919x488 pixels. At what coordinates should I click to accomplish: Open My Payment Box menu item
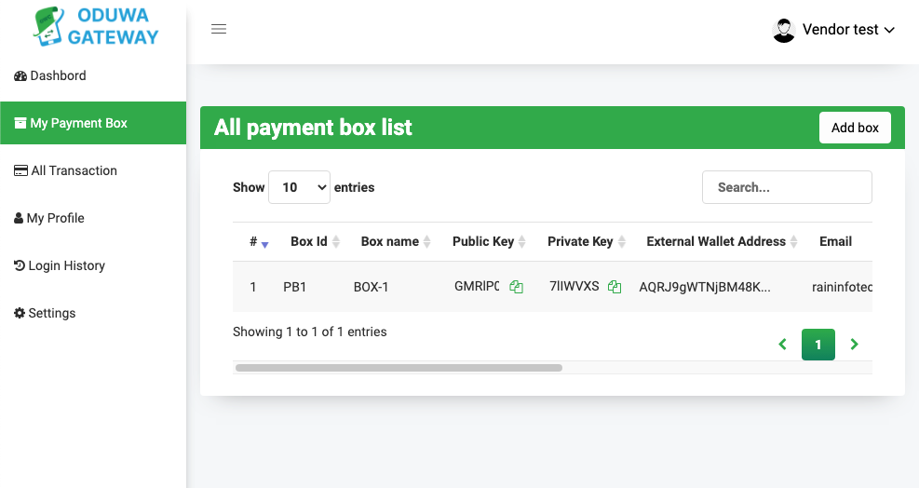[x=93, y=123]
